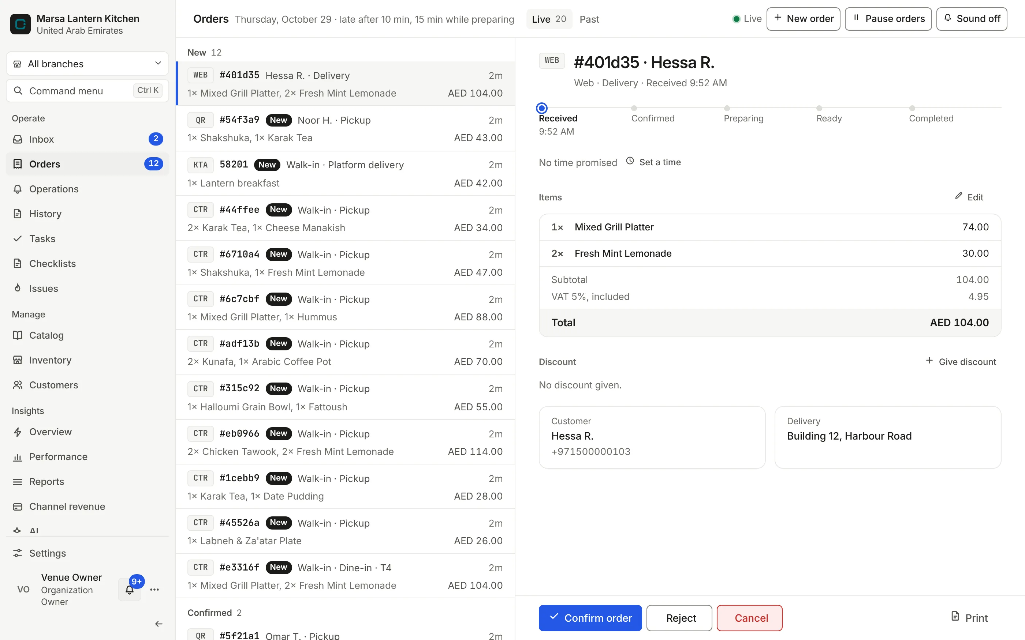Viewport: 1025px width, 640px height.
Task: Select order #54f3a9 Noor H. Pickup
Action: (345, 129)
